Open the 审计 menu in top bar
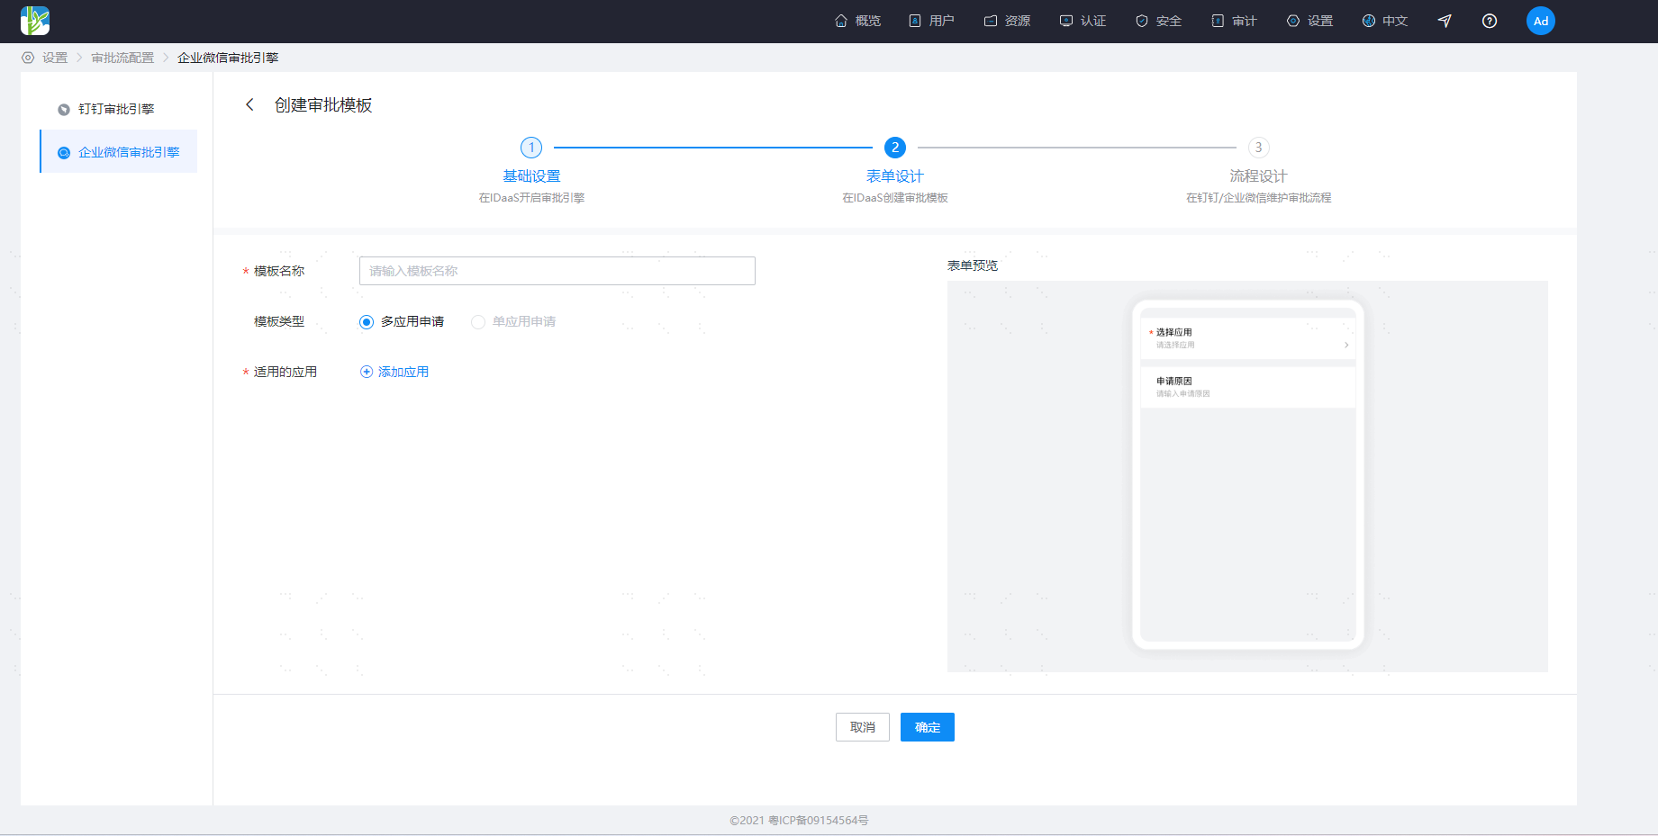The height and width of the screenshot is (836, 1658). [x=1234, y=21]
